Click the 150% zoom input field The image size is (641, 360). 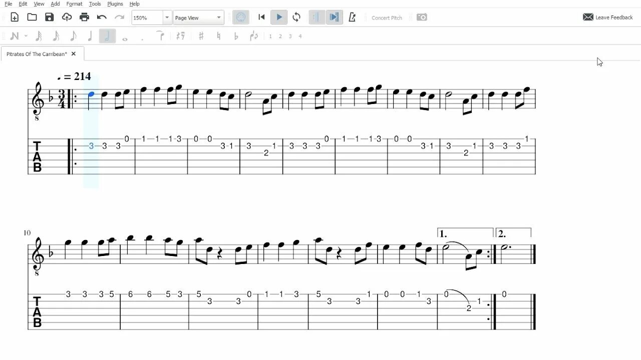[147, 17]
